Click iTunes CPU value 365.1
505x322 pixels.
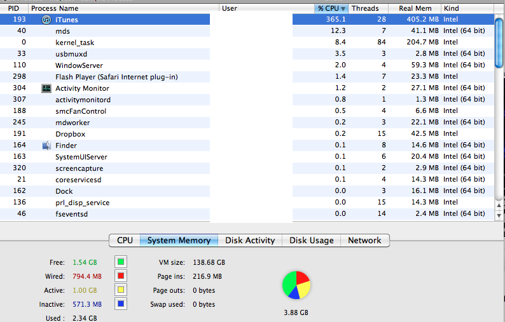pyautogui.click(x=336, y=19)
